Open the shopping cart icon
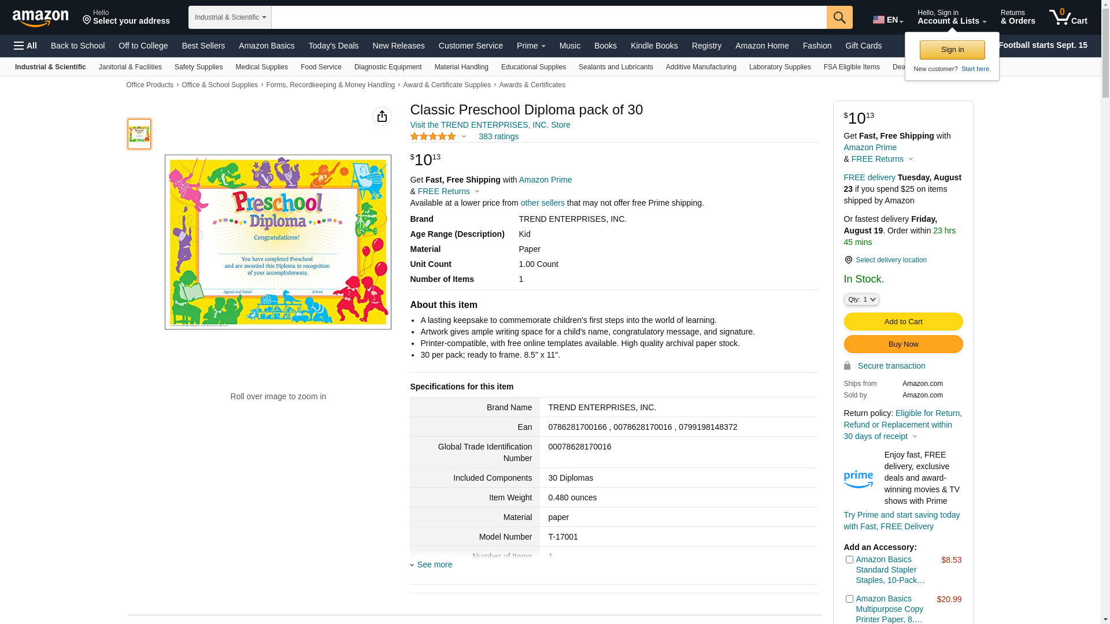Screen dimensions: 1110x624 [x=1068, y=17]
